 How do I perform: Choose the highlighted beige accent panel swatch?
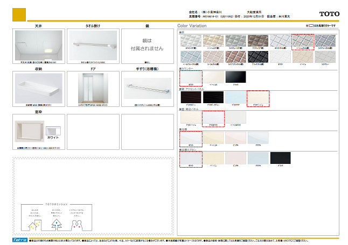point(257,97)
